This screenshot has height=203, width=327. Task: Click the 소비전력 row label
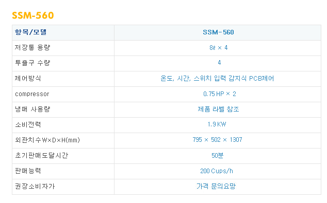coord(28,124)
